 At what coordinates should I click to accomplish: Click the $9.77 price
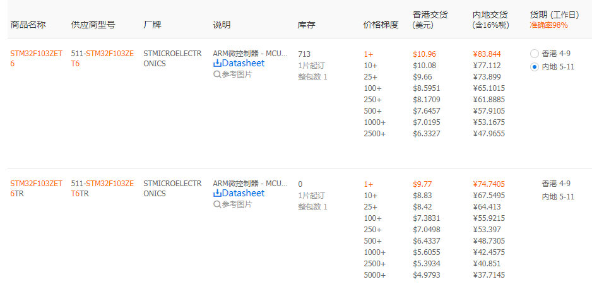click(x=422, y=184)
